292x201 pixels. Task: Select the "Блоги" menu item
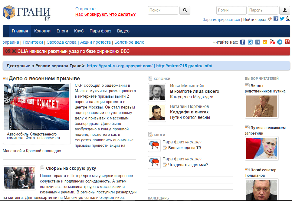click(x=62, y=31)
